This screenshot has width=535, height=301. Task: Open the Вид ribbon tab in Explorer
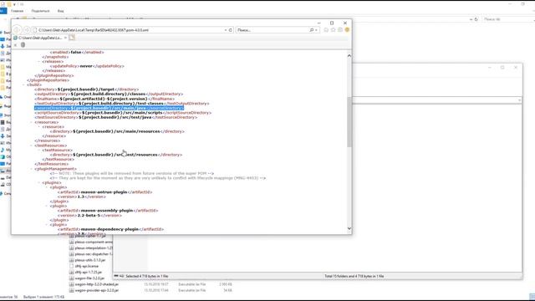click(x=60, y=11)
